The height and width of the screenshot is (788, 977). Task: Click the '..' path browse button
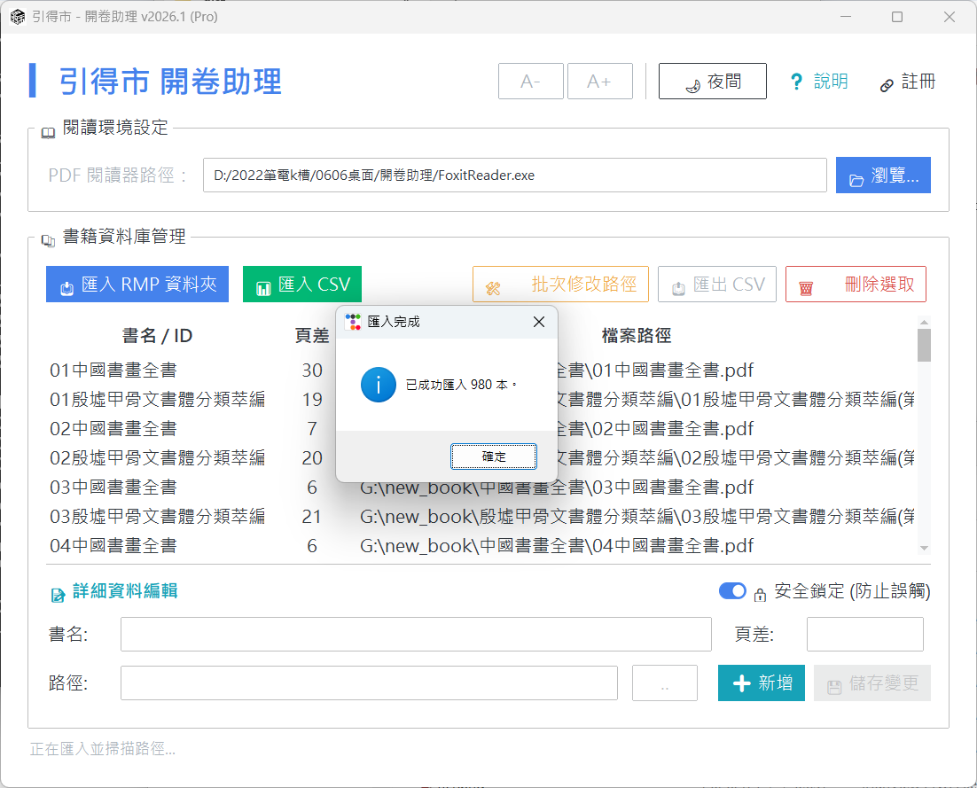click(665, 683)
